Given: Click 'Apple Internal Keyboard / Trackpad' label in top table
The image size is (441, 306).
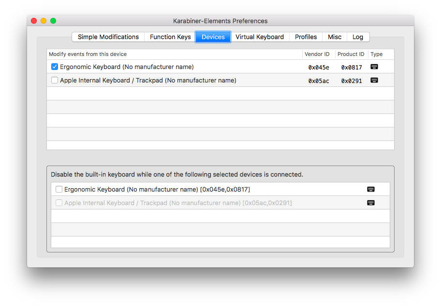Looking at the screenshot, I should [148, 80].
